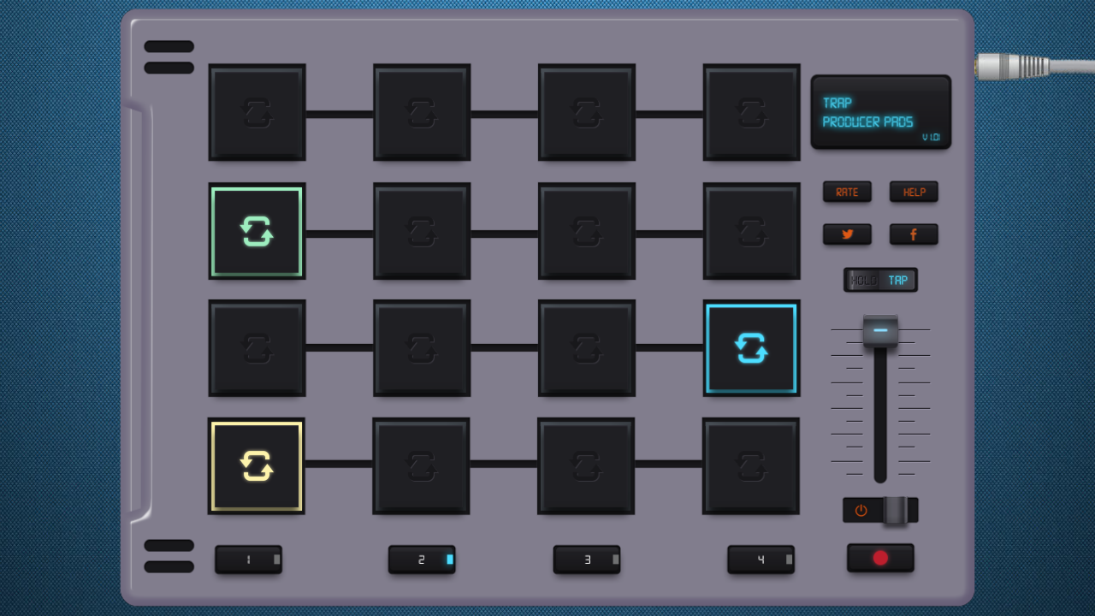Tap the second pad in the bottom row

click(421, 466)
